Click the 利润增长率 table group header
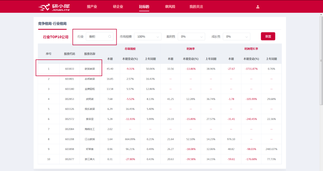Viewport: 323px width, 171px height. 251,49
